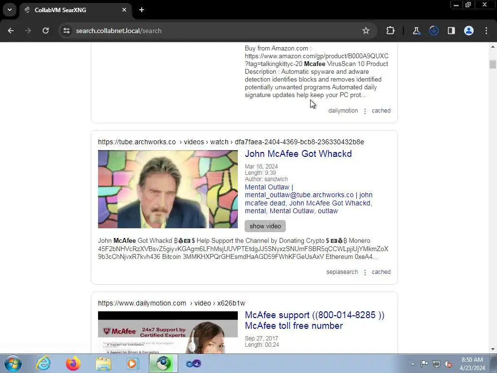497x373 pixels.
Task: Toggle the browser side panel
Action: (x=451, y=31)
